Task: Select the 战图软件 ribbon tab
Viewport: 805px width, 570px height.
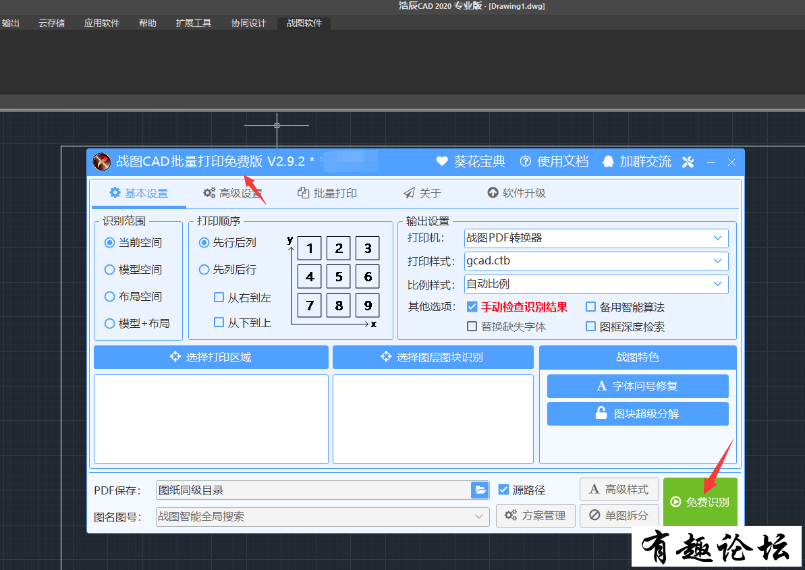Action: 304,23
